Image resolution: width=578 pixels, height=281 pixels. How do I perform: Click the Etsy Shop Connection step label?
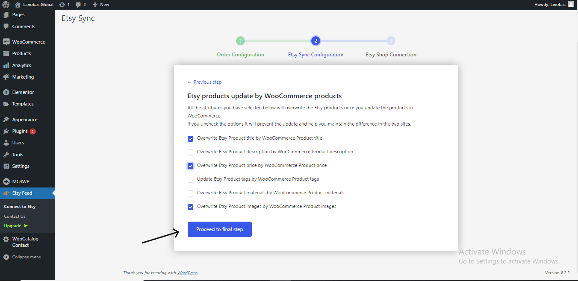(391, 55)
